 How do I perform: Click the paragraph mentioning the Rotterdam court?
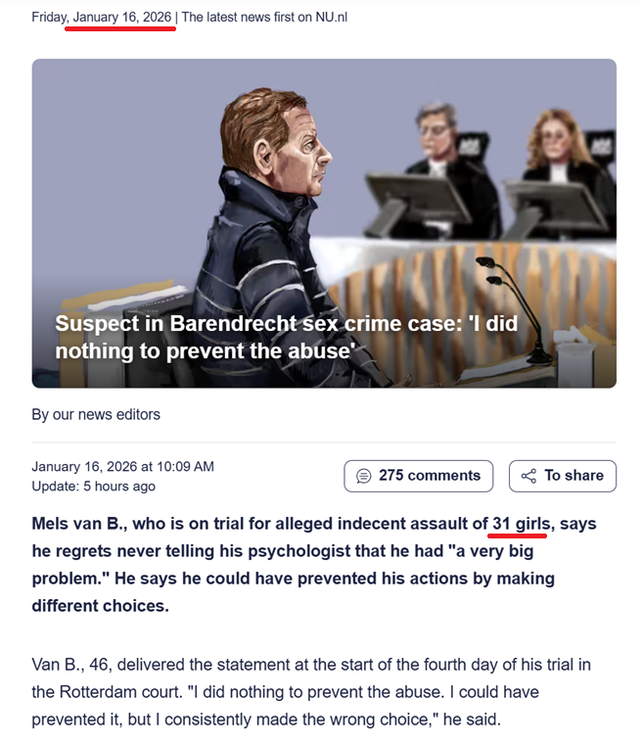(311, 692)
